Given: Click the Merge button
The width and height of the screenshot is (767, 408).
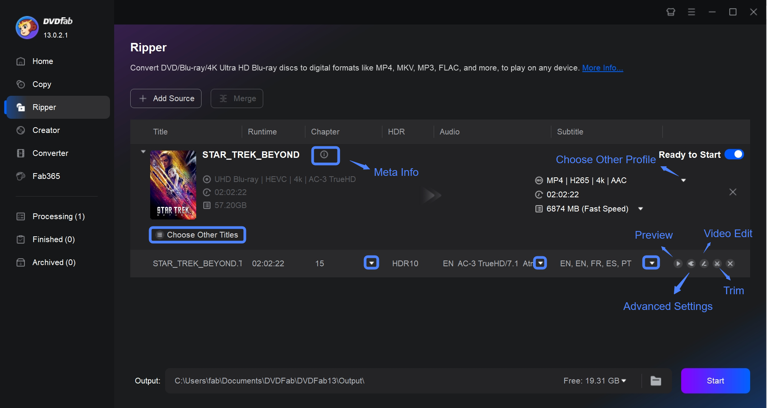Looking at the screenshot, I should tap(237, 98).
